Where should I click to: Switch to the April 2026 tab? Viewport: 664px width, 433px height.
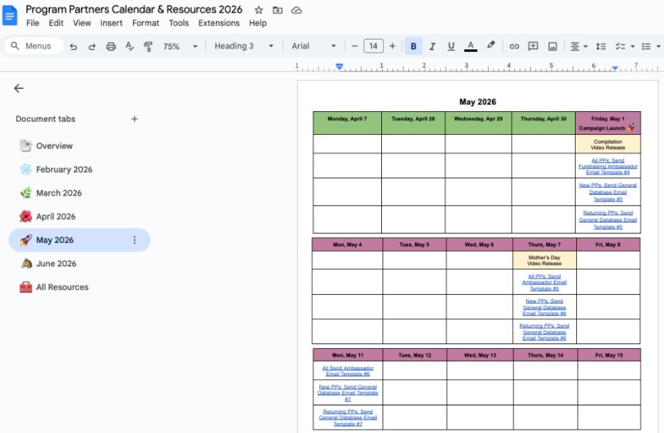tap(56, 216)
